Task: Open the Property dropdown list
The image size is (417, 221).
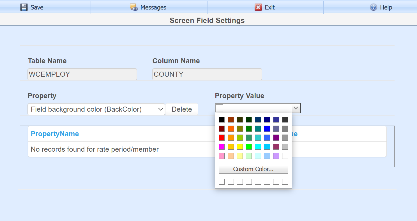Action: coord(96,109)
